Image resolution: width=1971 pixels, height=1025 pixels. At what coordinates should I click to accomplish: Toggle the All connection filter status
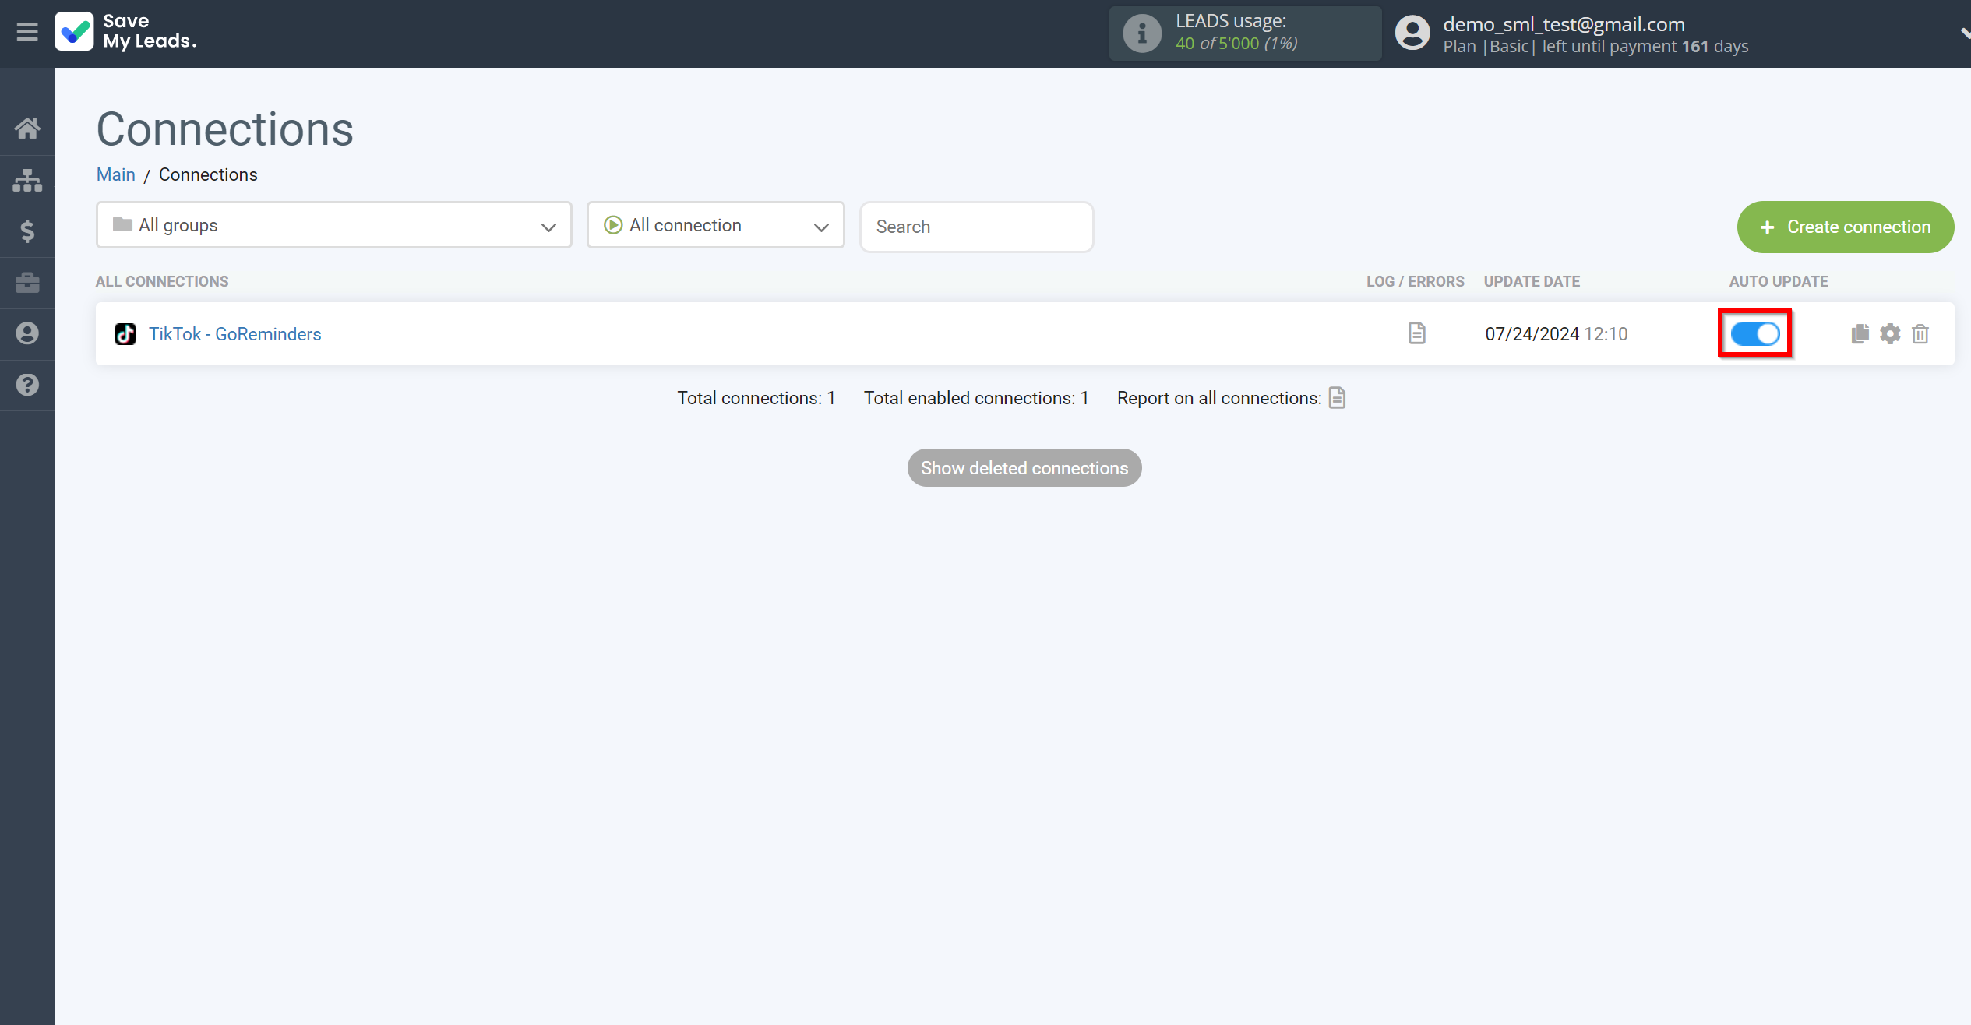coord(717,226)
